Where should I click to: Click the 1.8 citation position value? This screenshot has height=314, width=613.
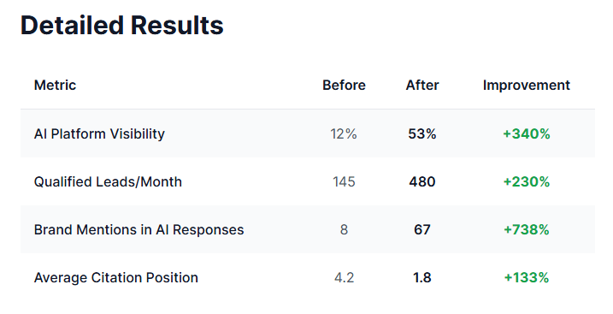click(422, 277)
